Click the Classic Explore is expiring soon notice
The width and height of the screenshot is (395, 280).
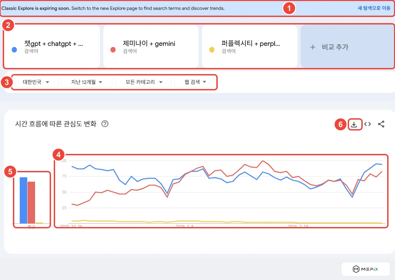tap(113, 8)
